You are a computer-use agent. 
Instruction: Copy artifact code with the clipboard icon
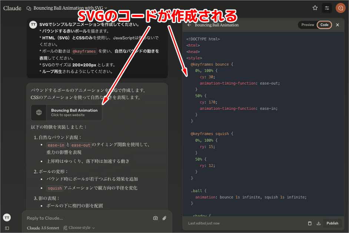click(310, 223)
